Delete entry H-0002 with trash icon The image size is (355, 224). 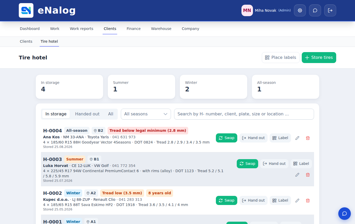tap(308, 201)
